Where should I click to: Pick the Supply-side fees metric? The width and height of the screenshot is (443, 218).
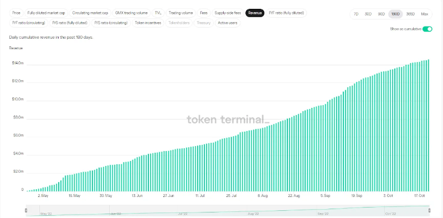pos(228,13)
